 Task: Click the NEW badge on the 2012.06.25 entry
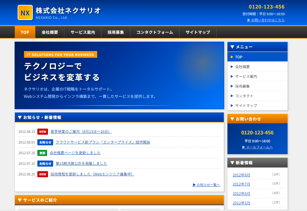(43, 174)
